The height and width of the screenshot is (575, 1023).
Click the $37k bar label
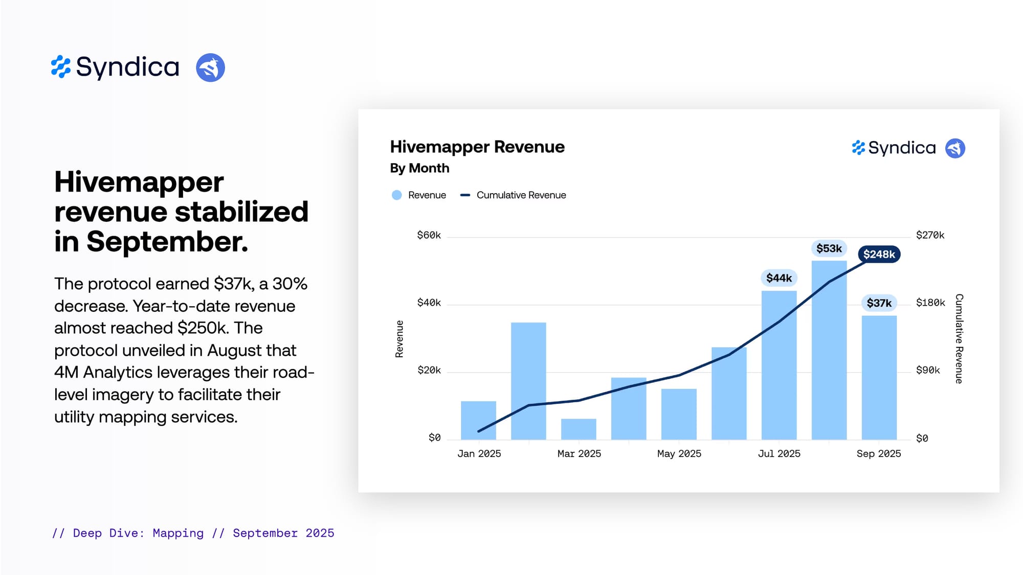(x=879, y=303)
